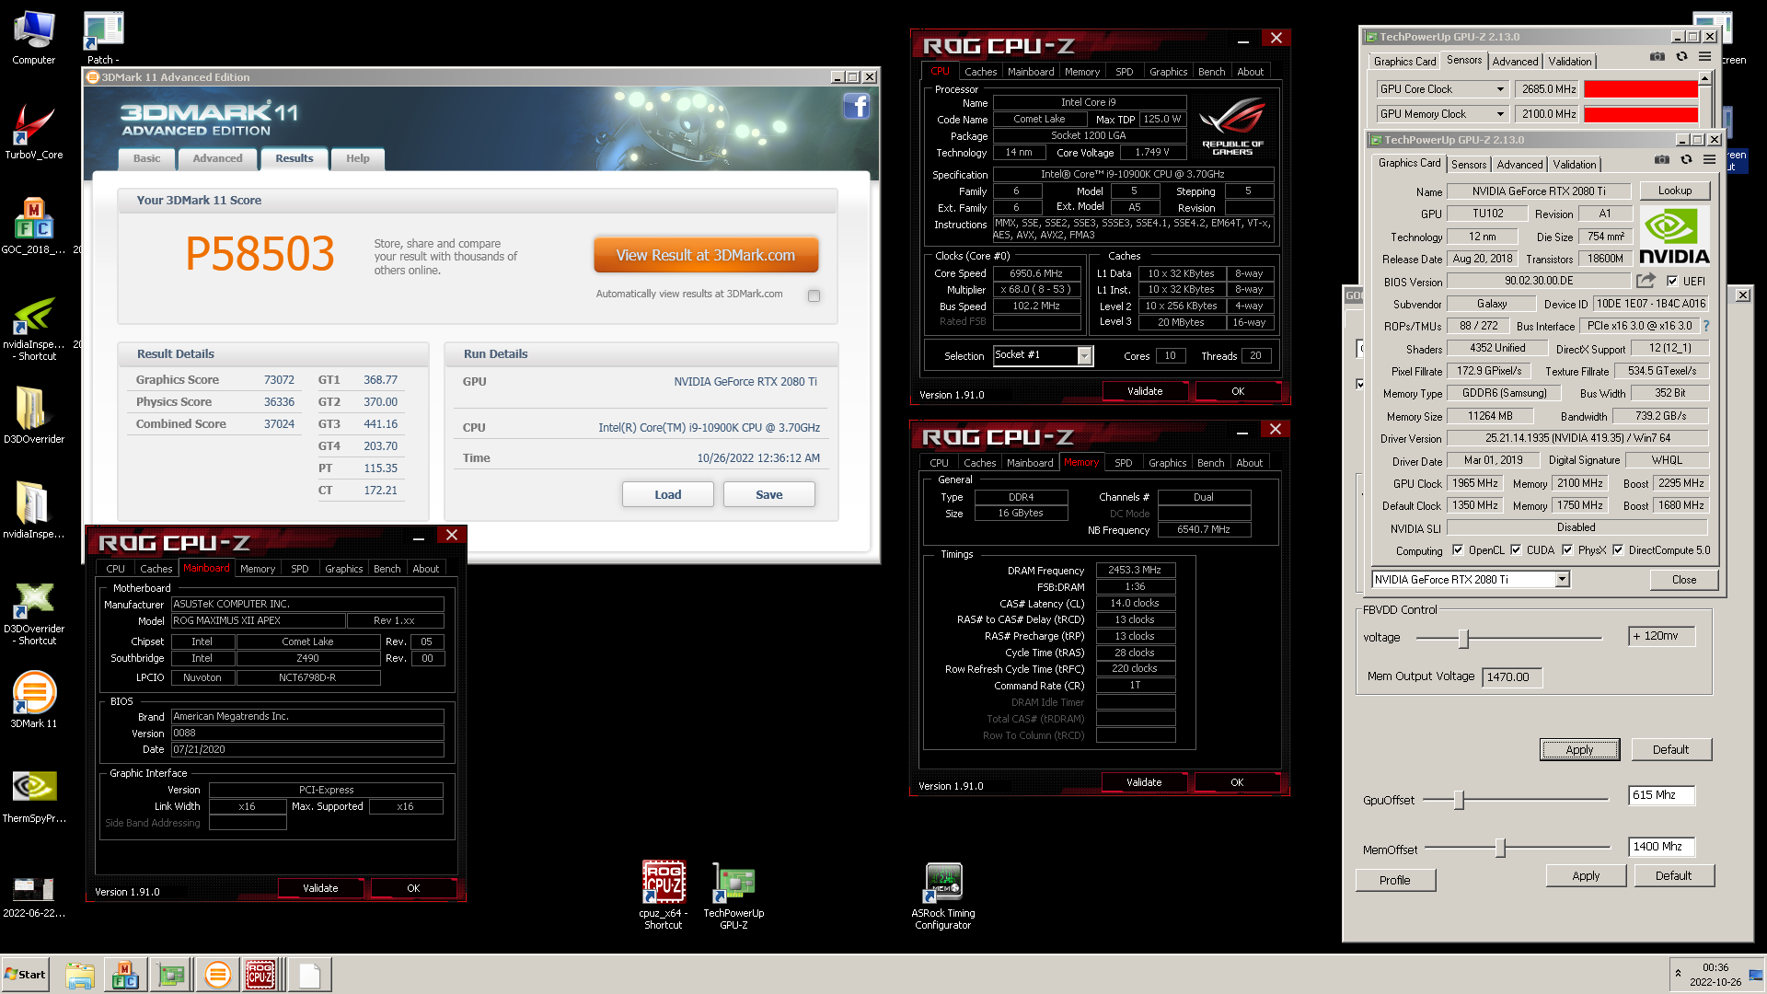Click the GPU-Z refresh icon

(1686, 160)
